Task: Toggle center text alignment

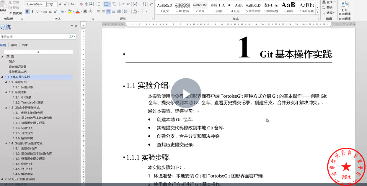Action: pyautogui.click(x=103, y=11)
